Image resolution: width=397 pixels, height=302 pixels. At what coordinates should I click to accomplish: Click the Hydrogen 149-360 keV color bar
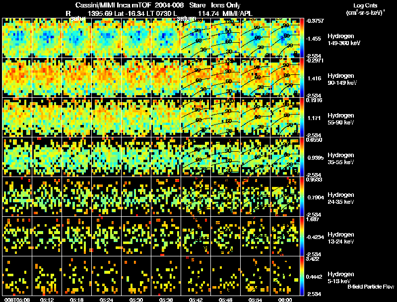click(302, 38)
